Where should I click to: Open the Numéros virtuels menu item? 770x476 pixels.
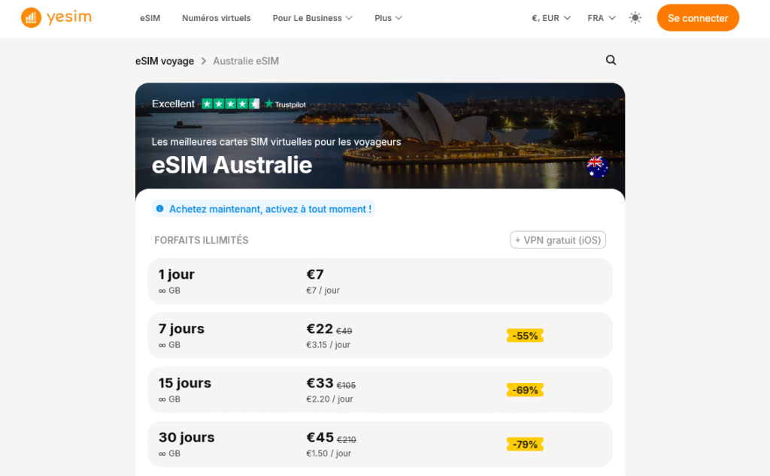tap(216, 17)
